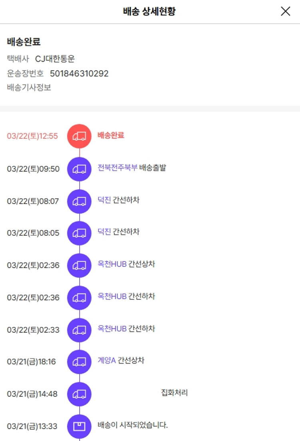Click the truck icon for 08:05 덕진
Screen dimensions: 300x441
pos(79,233)
